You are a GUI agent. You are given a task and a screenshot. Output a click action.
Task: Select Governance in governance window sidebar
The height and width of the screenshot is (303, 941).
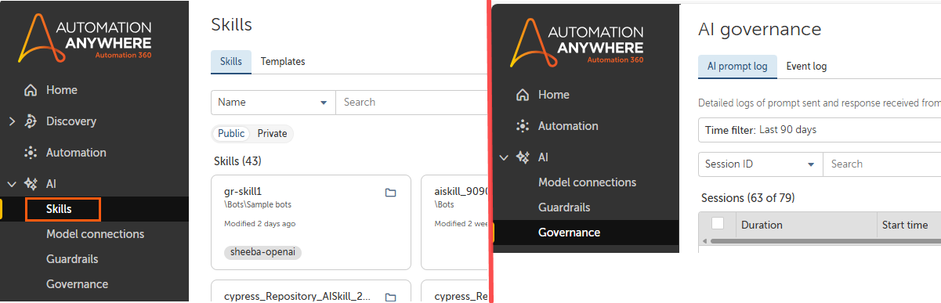569,233
